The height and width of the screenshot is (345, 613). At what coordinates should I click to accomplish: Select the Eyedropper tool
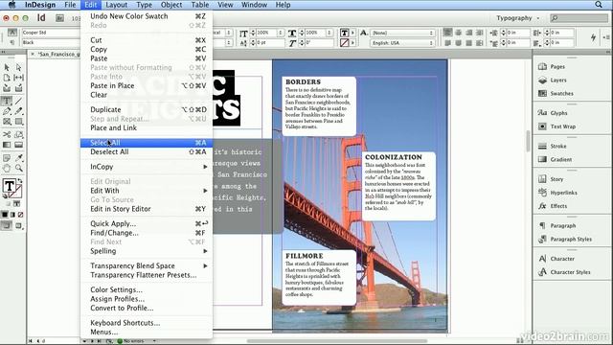(18, 158)
